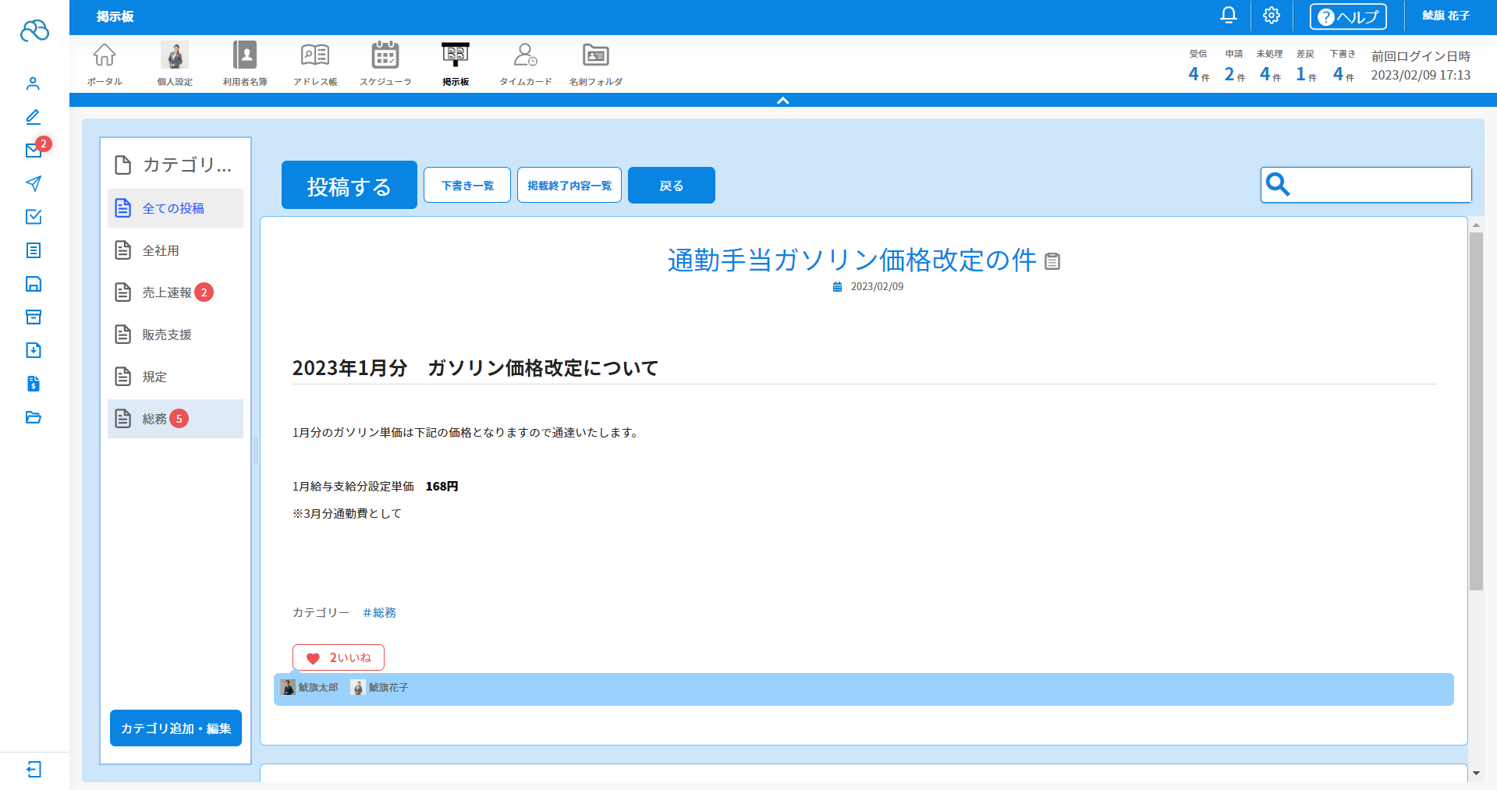Open the 掲示板 bulletin board tab

point(456,63)
